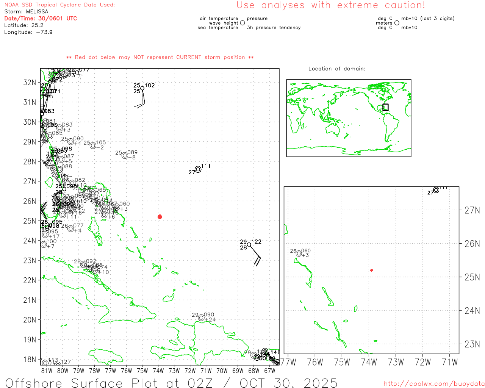The image size is (485, 388).
Task: Click the 25N latitude label on inset axis
Action: (472, 277)
